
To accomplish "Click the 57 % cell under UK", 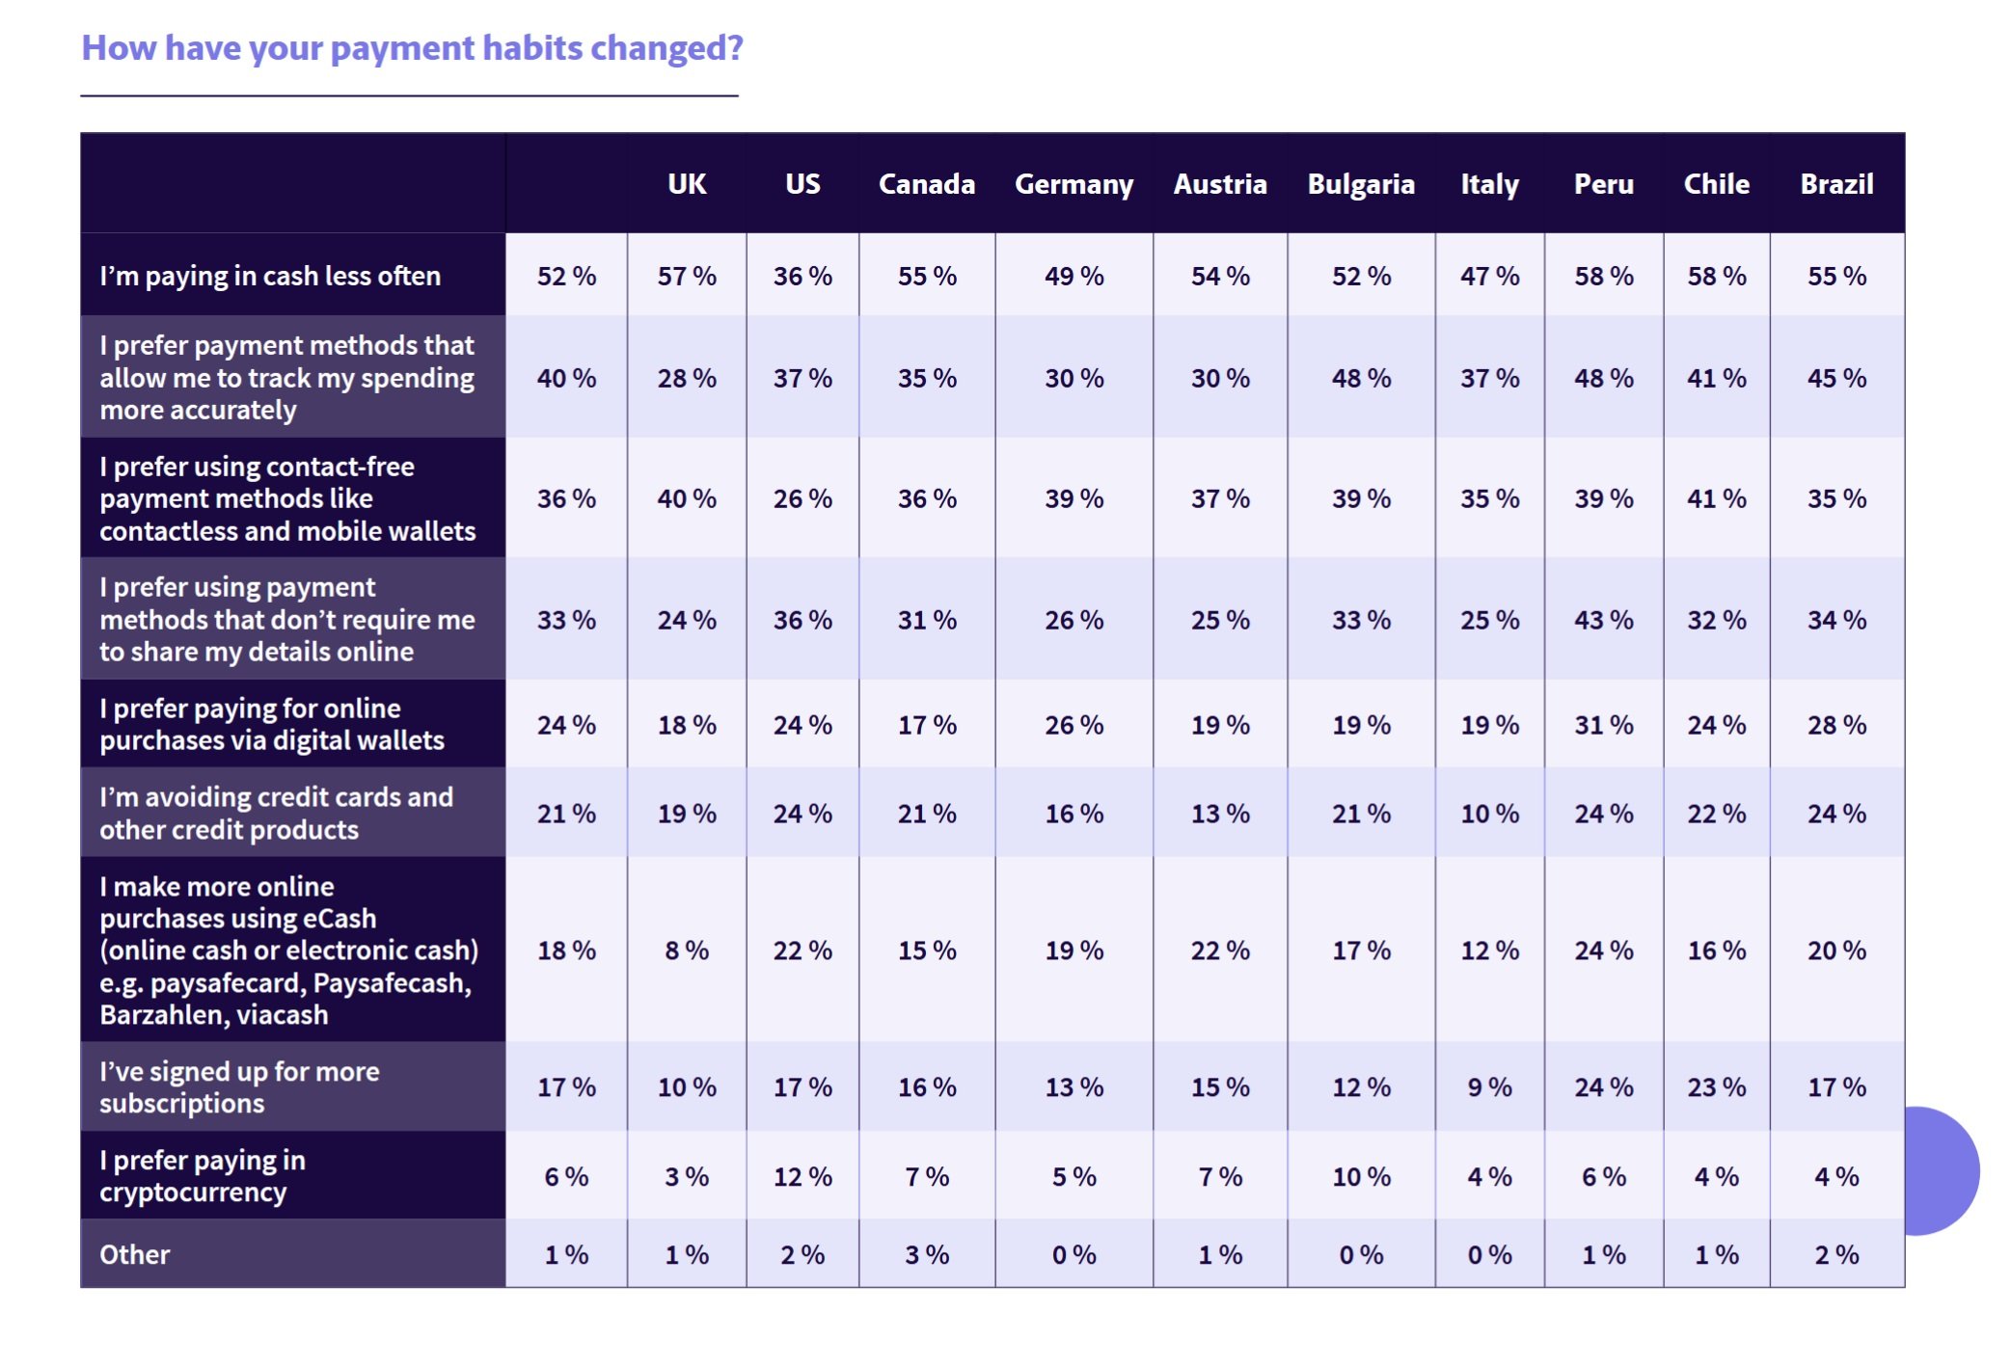I will 687,276.
